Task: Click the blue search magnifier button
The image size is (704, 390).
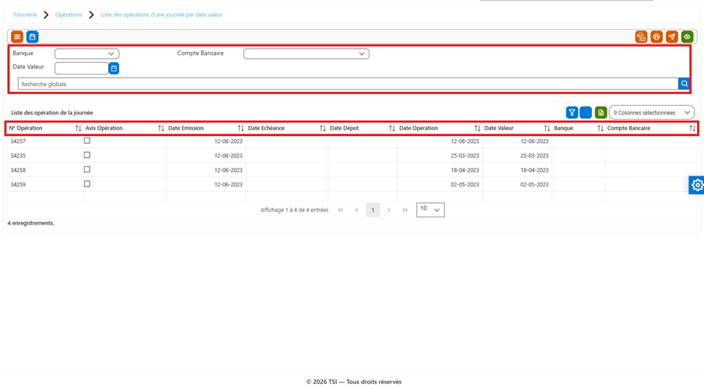Action: click(x=685, y=83)
